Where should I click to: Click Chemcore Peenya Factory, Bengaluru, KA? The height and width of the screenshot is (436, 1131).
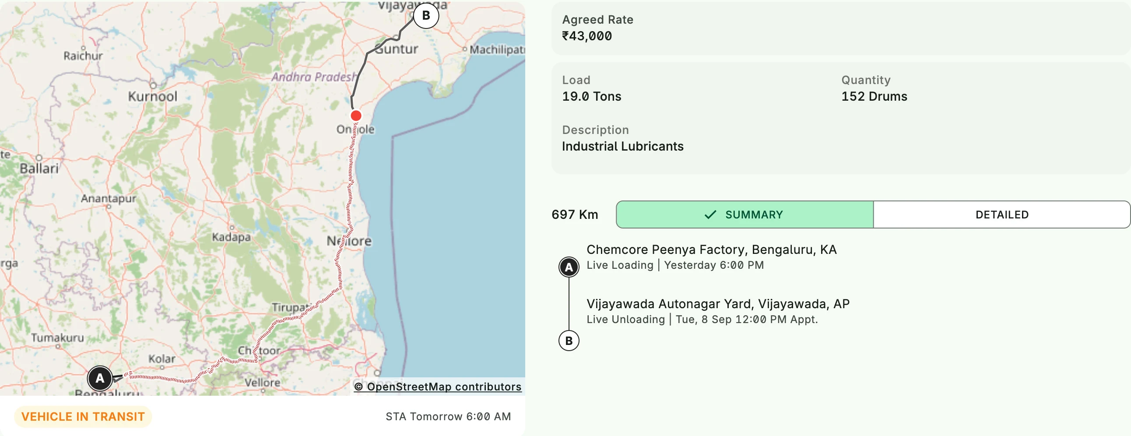tap(711, 250)
